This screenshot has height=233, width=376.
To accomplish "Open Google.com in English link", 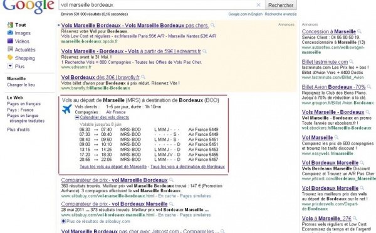I will click(x=245, y=14).
